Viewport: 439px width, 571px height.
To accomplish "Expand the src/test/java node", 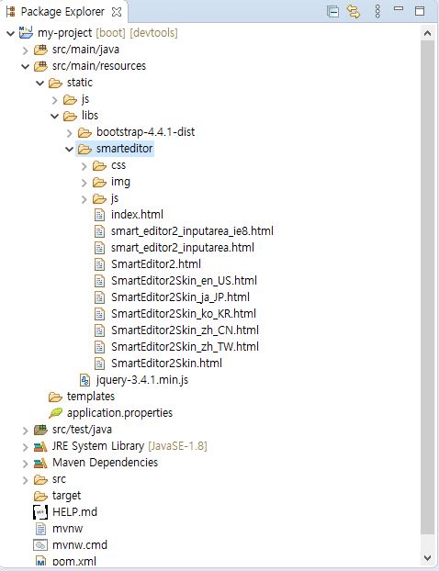I will click(25, 431).
